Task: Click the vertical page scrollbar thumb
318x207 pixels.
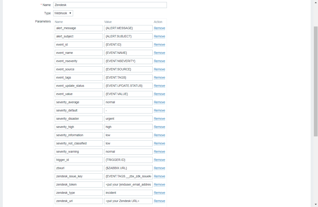Action: coord(316,81)
